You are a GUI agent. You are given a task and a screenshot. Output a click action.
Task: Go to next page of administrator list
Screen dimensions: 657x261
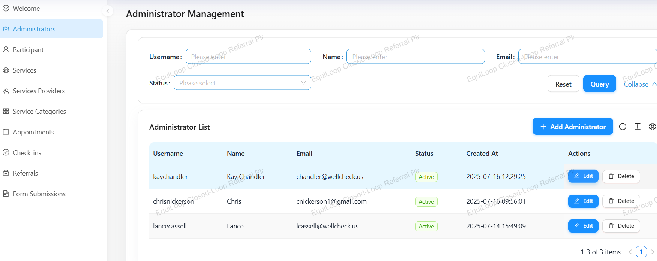click(x=652, y=252)
